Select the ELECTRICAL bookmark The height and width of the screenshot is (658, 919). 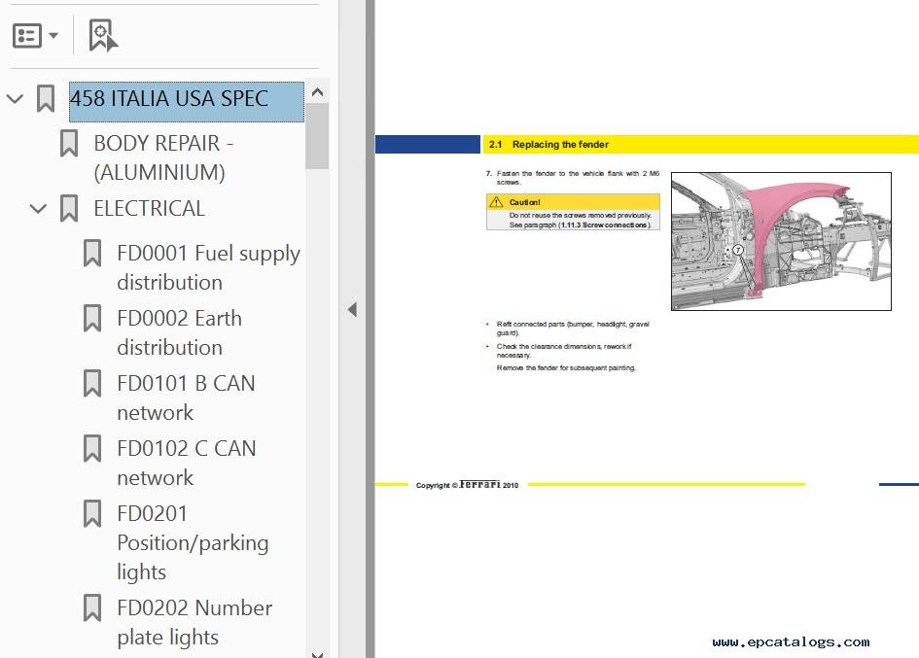(x=150, y=209)
